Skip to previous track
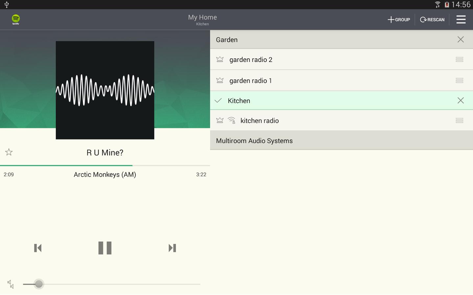The image size is (473, 295). [x=38, y=248]
